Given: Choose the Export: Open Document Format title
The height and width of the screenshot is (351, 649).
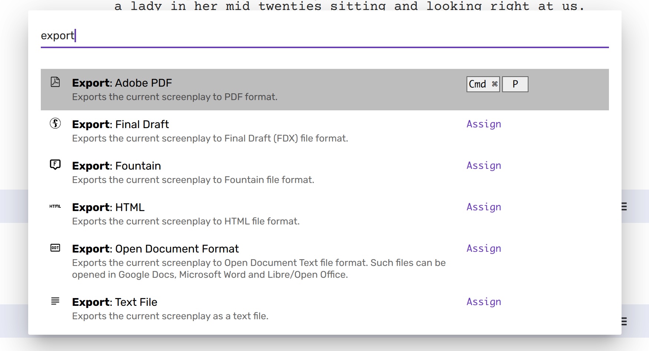Looking at the screenshot, I should point(155,249).
